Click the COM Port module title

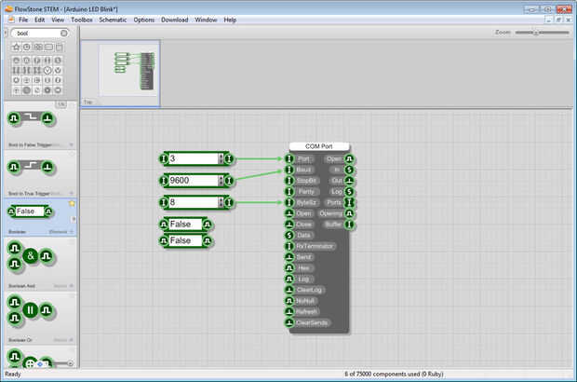319,146
